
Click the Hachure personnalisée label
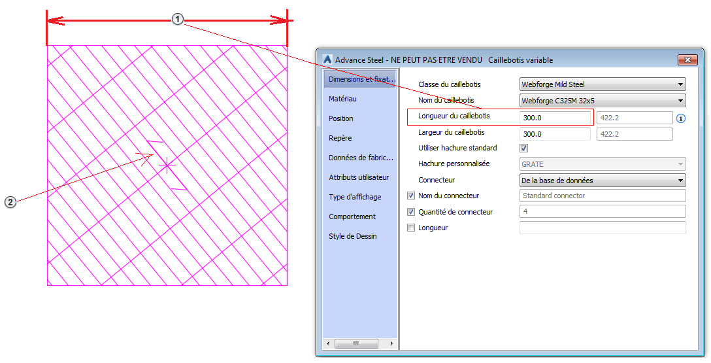coord(454,164)
